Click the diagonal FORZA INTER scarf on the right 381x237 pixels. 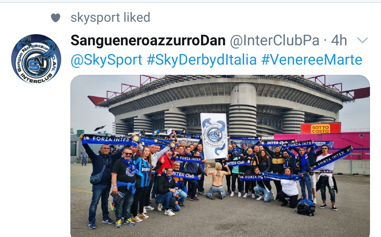pos(332,158)
